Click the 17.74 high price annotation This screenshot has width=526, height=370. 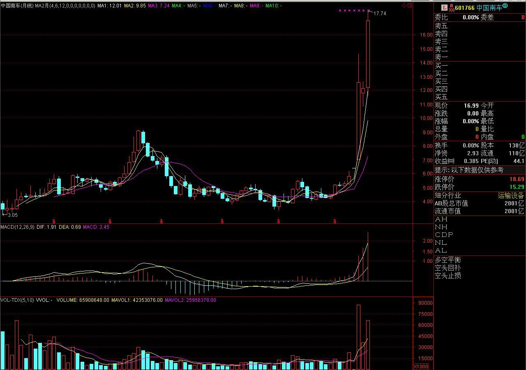(x=380, y=14)
